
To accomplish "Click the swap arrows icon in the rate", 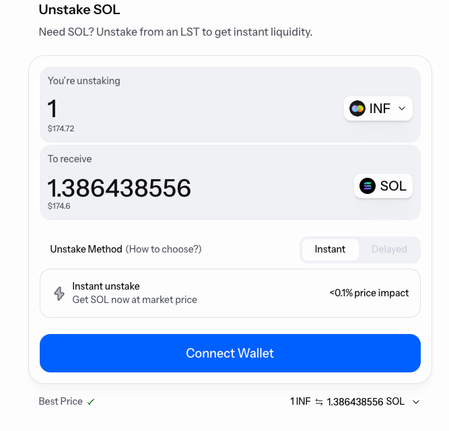I will (x=318, y=402).
